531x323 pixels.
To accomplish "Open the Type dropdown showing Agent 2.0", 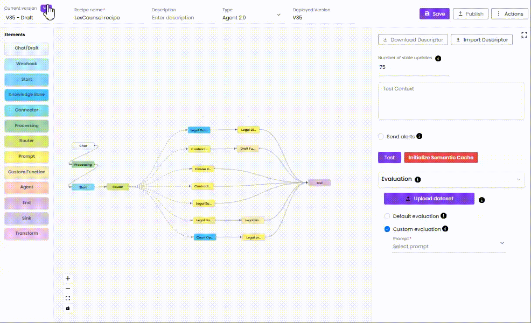I will point(252,17).
